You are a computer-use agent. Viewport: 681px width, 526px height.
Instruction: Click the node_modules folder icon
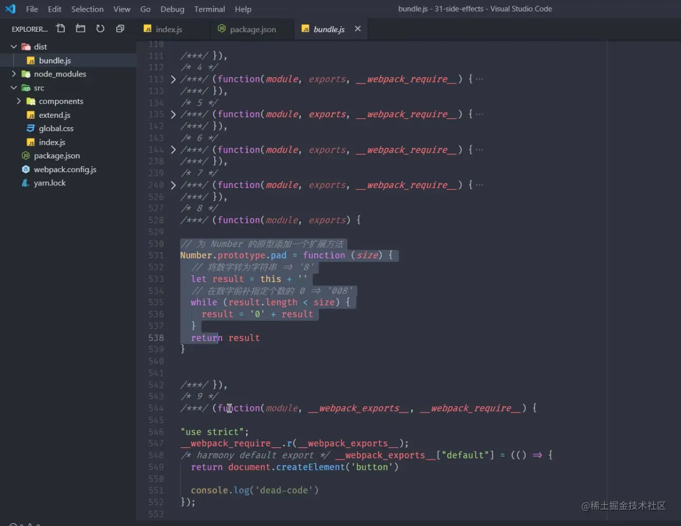(x=26, y=74)
